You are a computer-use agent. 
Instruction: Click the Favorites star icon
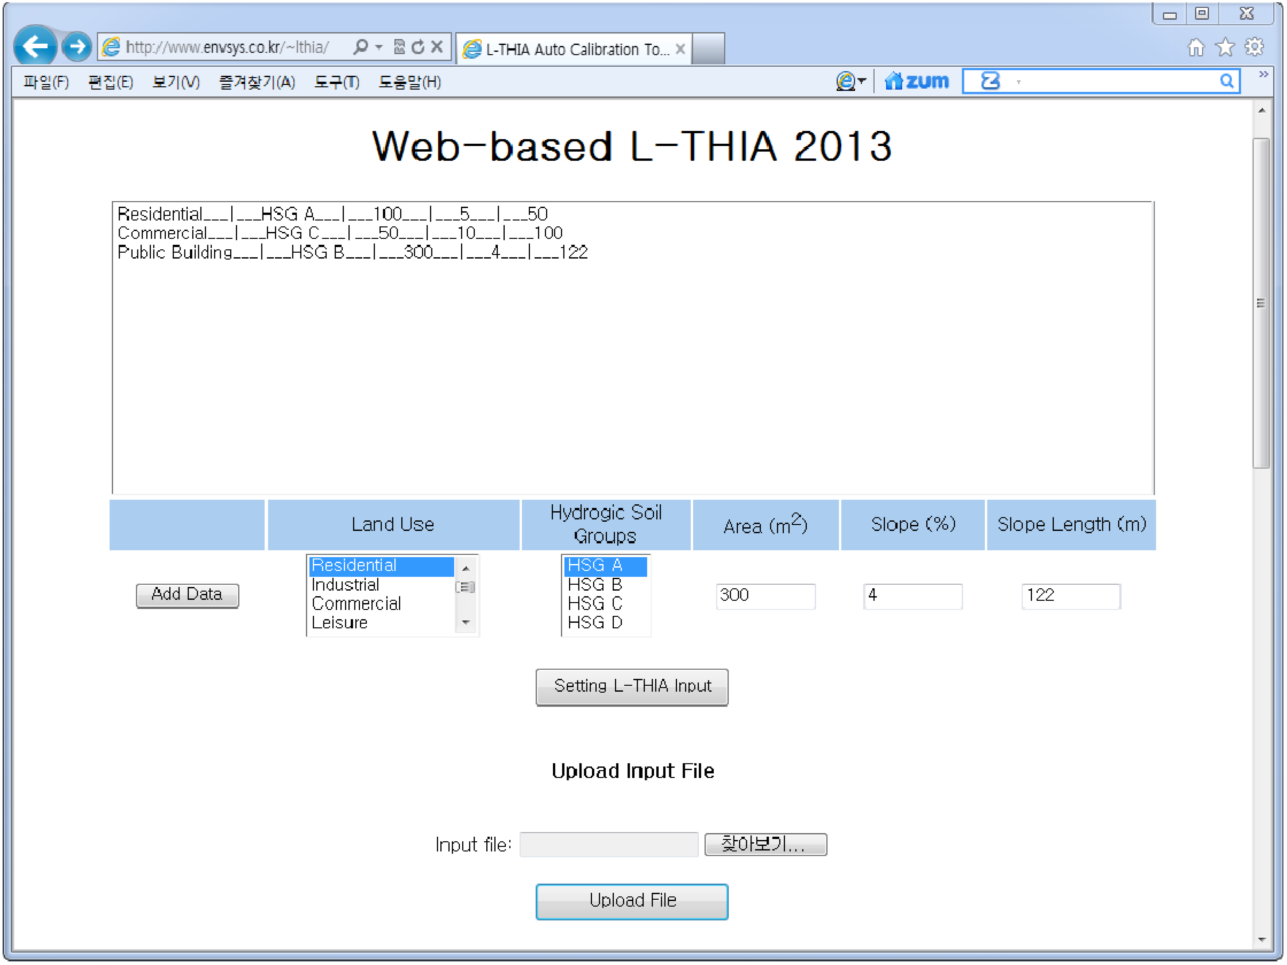coord(1225,47)
